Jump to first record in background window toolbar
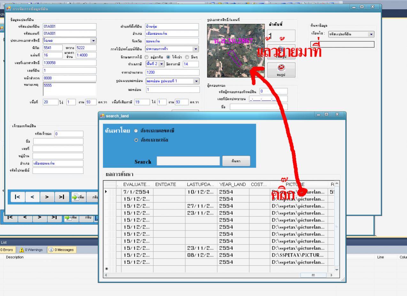 point(10,217)
